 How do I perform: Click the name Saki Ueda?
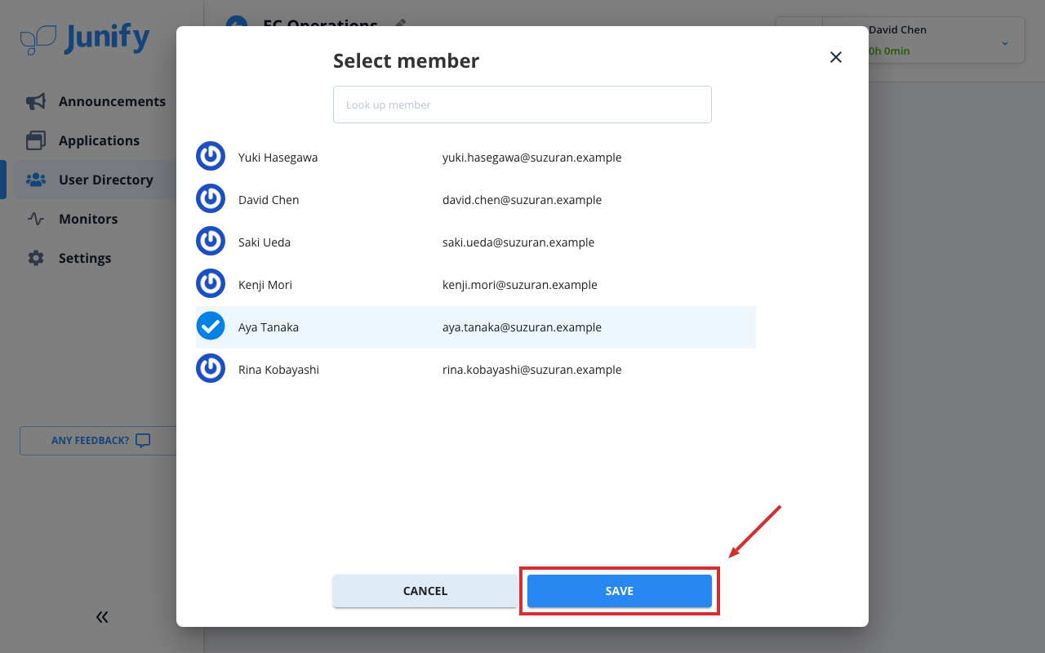tap(265, 242)
